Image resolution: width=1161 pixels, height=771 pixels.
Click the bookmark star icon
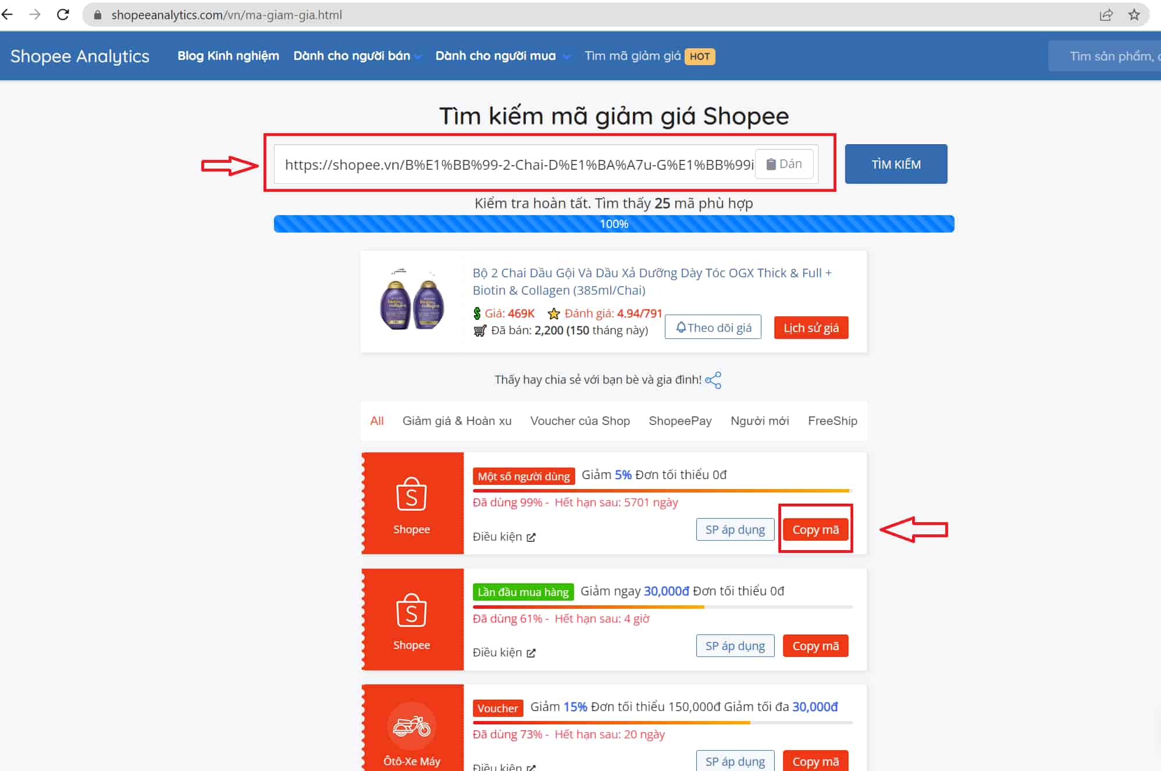pos(1134,15)
